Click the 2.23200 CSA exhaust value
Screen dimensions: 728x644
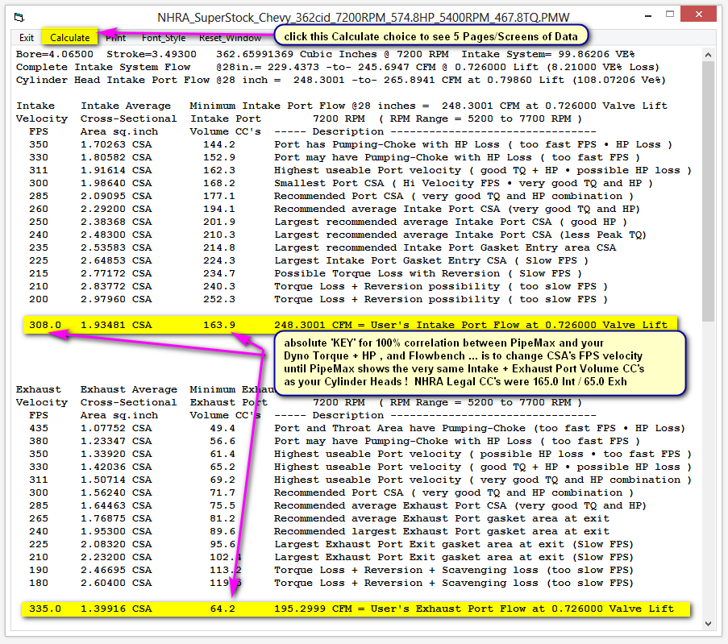pyautogui.click(x=116, y=557)
